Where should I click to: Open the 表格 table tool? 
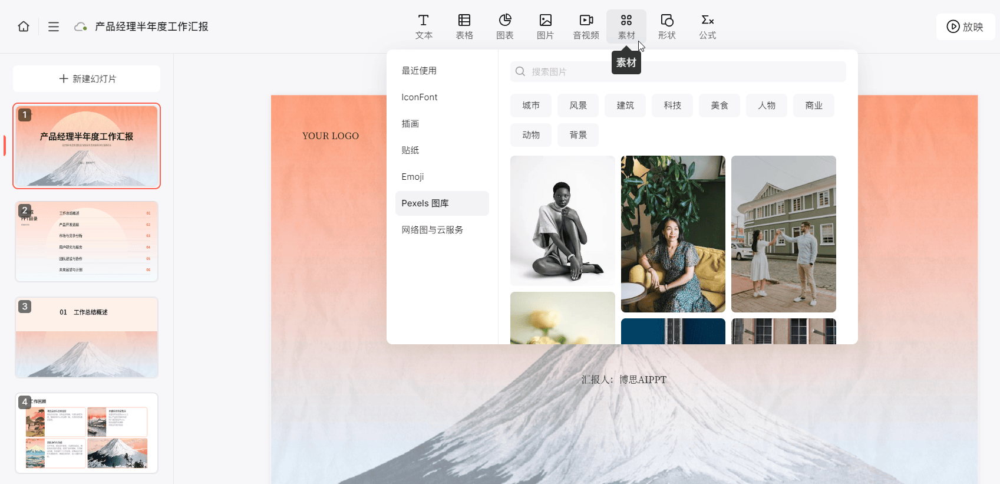[x=464, y=27]
